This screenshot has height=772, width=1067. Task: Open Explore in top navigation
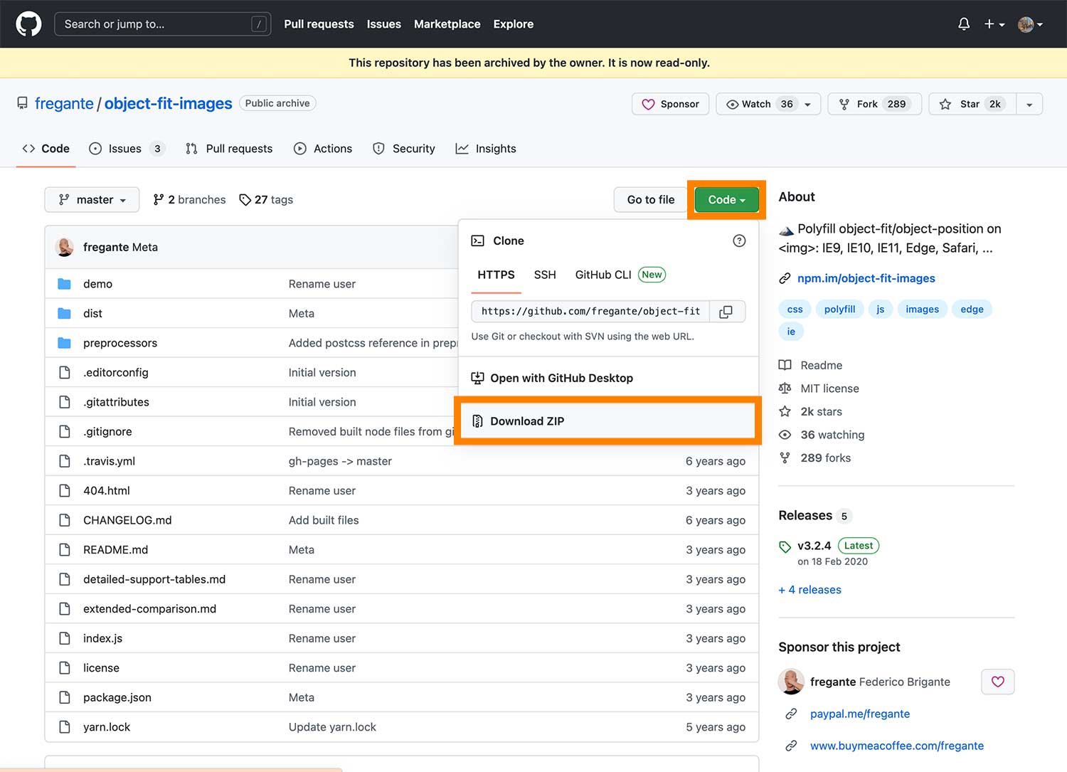[514, 24]
